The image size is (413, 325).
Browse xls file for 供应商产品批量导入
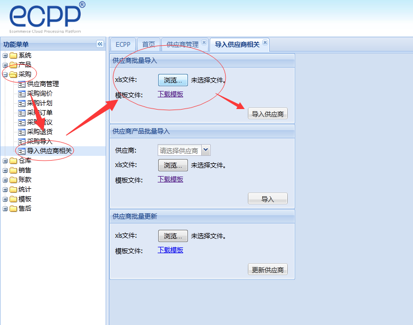[173, 165]
